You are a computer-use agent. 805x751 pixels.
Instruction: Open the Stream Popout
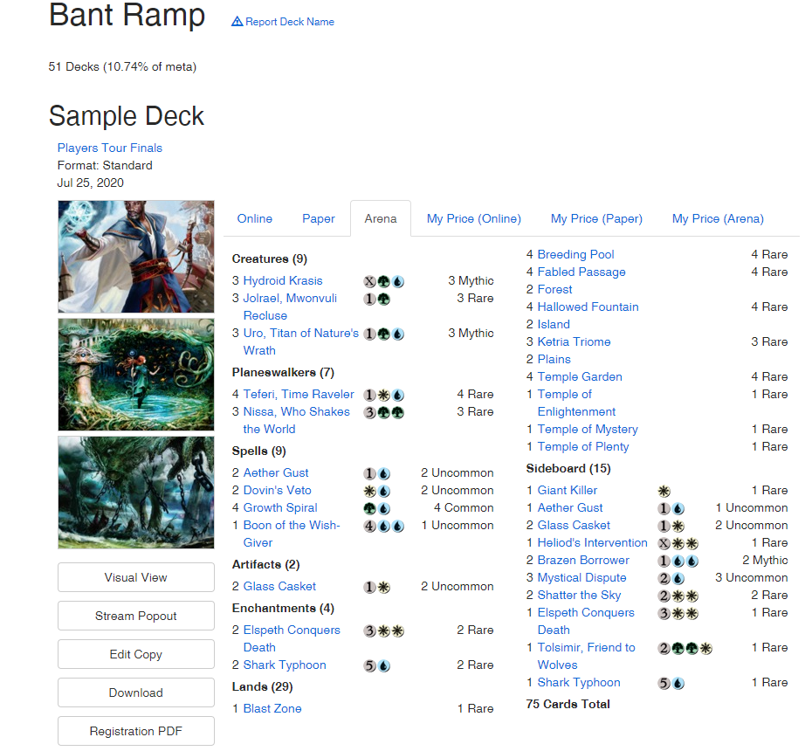click(135, 616)
